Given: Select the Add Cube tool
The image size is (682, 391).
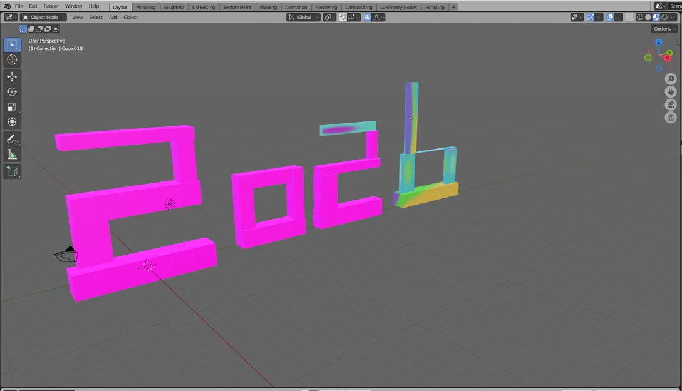Looking at the screenshot, I should (x=12, y=171).
